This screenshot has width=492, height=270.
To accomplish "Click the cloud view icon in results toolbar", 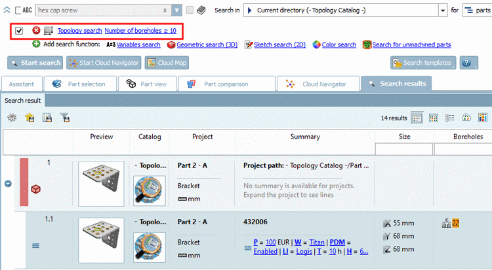I will click(466, 118).
